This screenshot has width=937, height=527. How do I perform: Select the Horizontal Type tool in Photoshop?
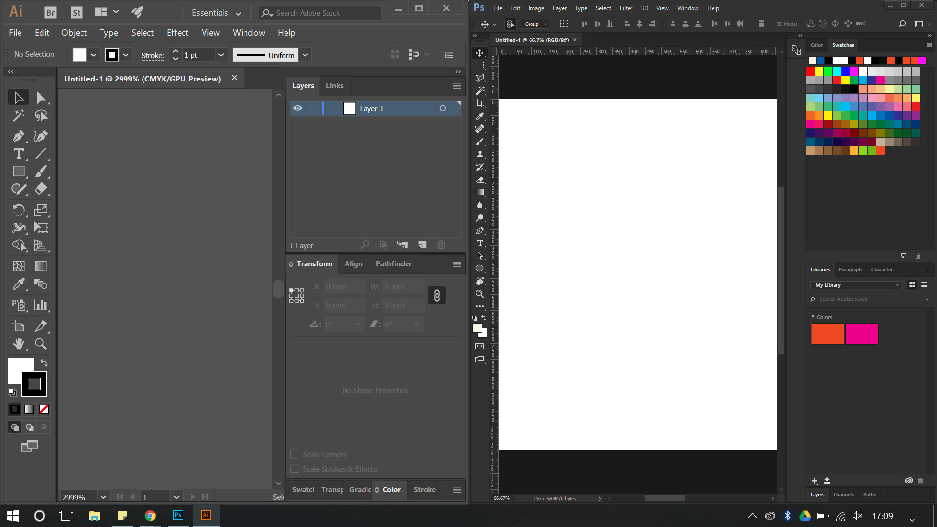[x=480, y=243]
